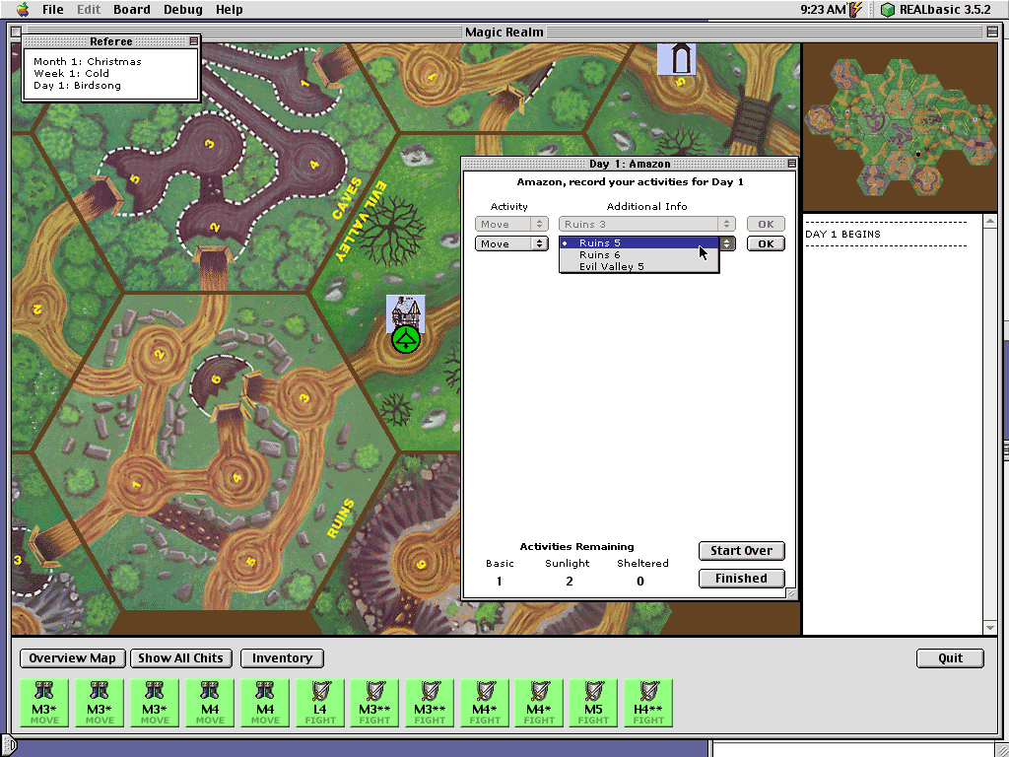
Task: Click the 'Month 1: Christmas' line in Referee
Action: coord(88,62)
